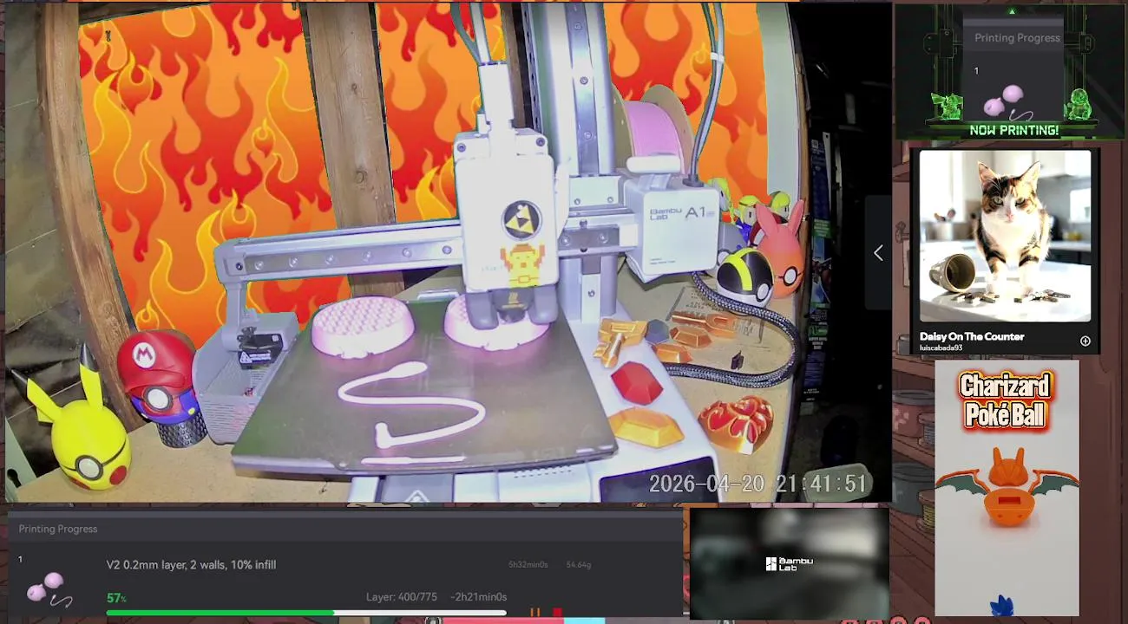Click the Bambu Lab logo on blurred preview
Viewport: 1128px width, 624px height.
coord(789,564)
